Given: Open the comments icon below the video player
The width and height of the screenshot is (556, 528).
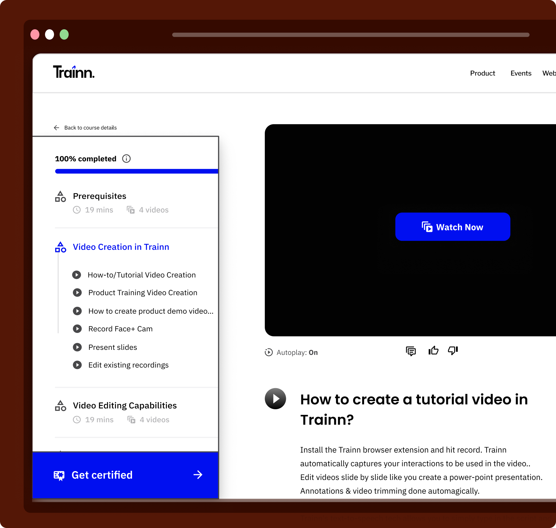Looking at the screenshot, I should click(411, 351).
